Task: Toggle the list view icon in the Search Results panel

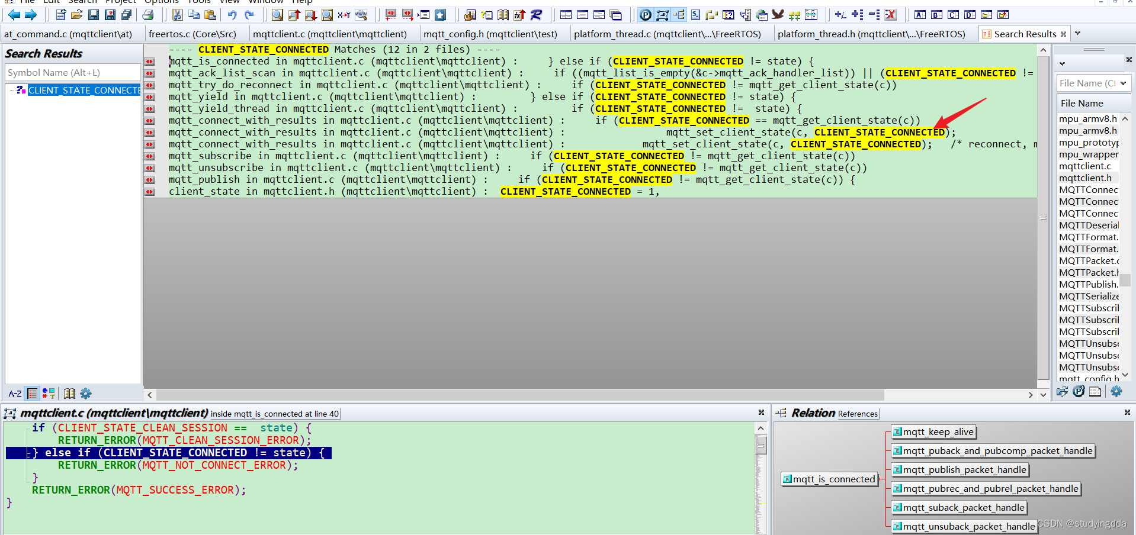Action: pos(33,394)
